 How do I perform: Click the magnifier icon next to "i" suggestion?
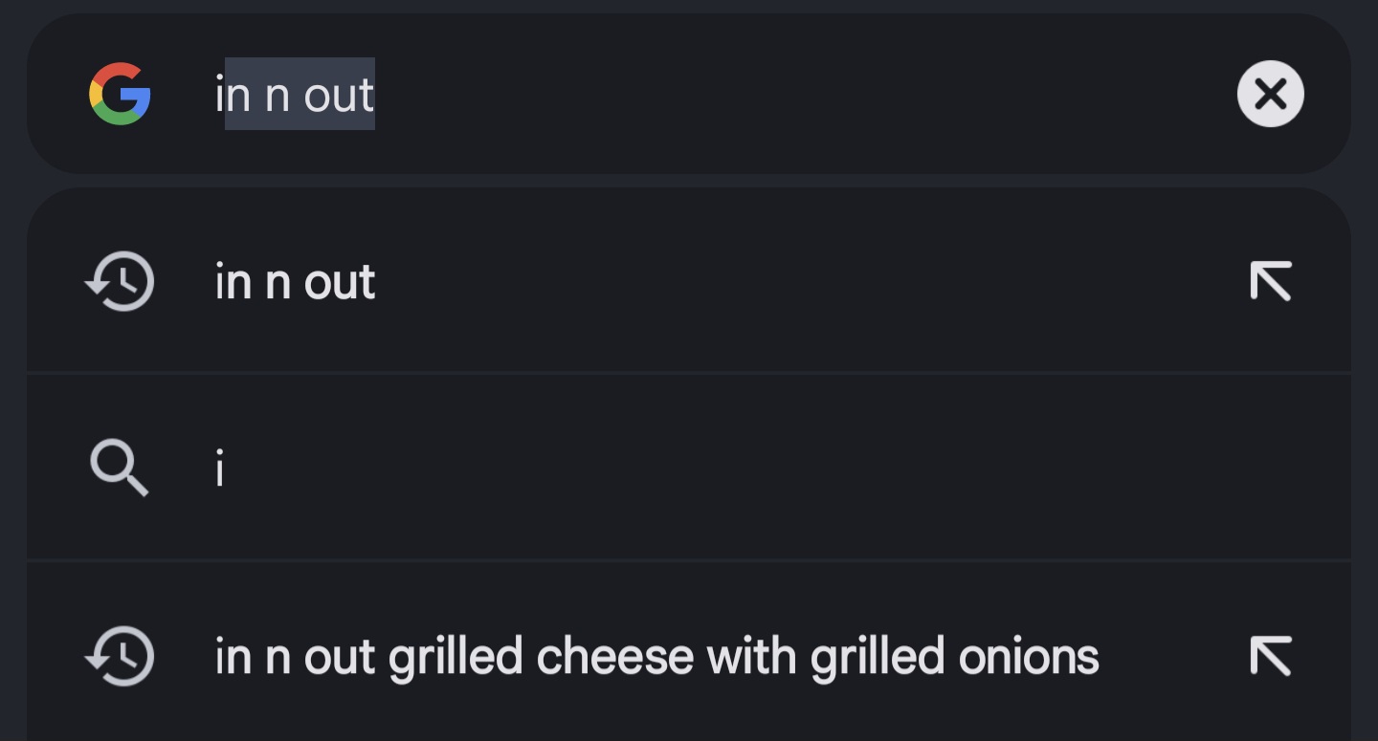point(119,469)
